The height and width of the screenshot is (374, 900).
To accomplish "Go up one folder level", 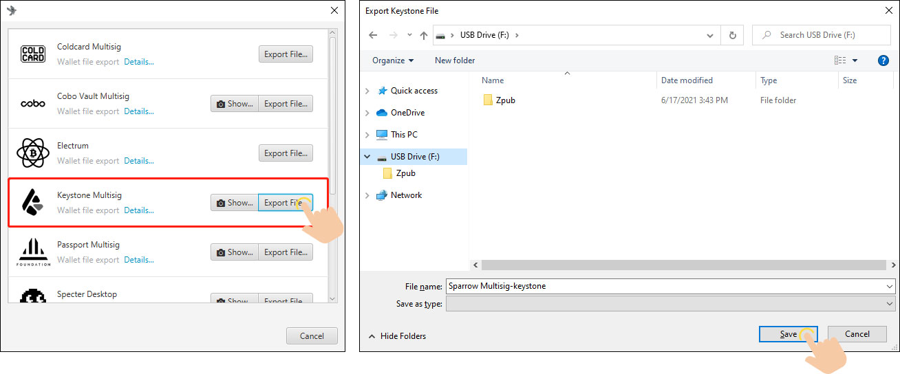I will coord(424,35).
